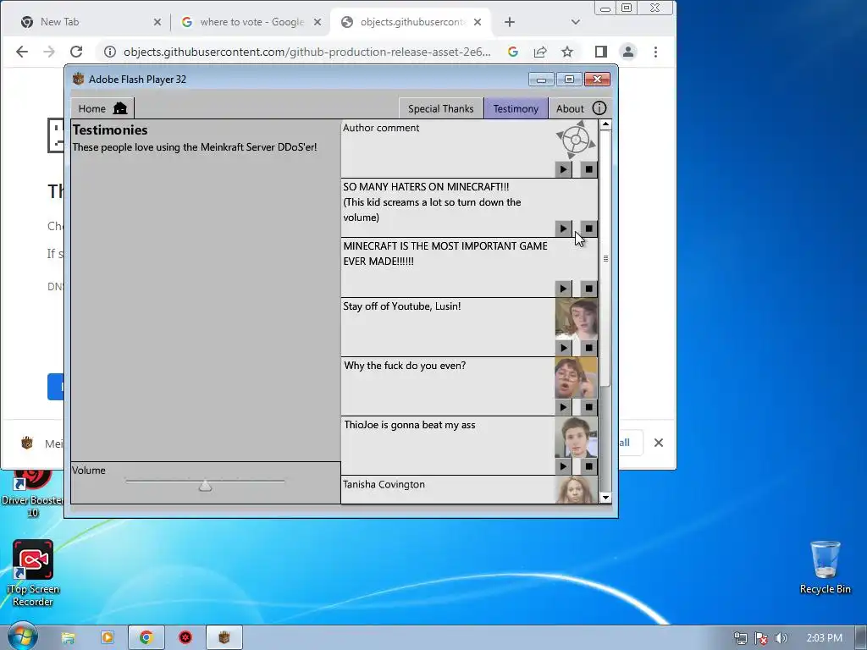Stop the ThioJoe is gonna beat my ass clip
Viewport: 867px width, 650px height.
(588, 466)
